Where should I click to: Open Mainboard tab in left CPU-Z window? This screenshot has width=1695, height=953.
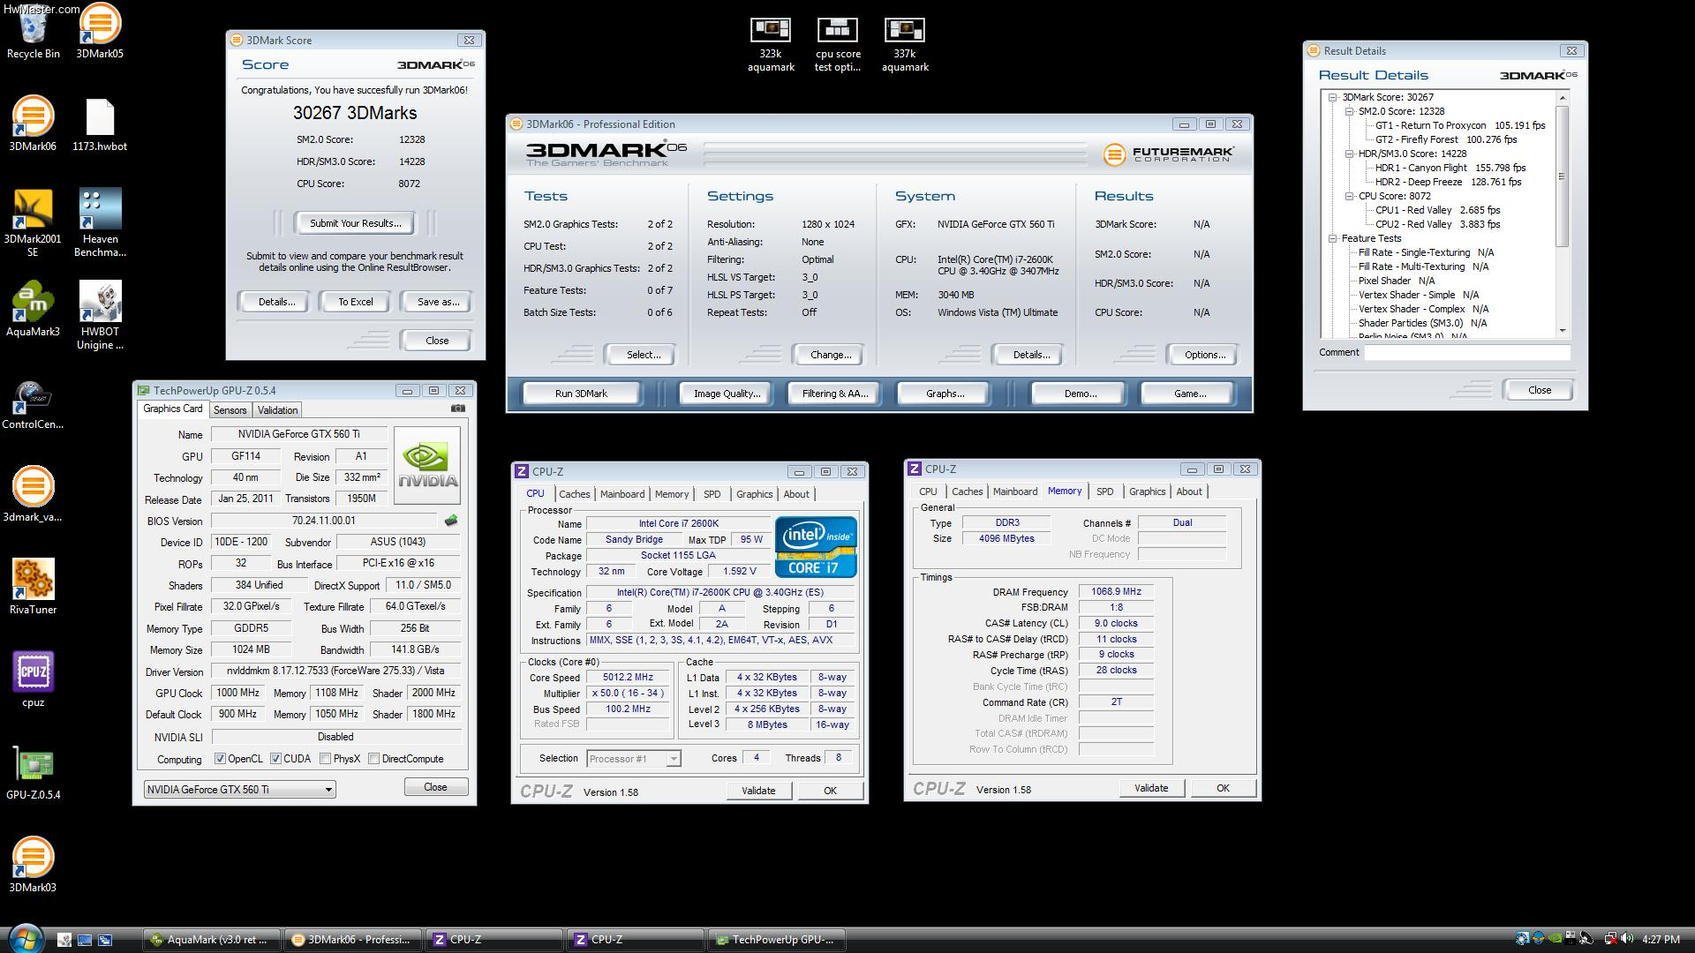point(622,494)
